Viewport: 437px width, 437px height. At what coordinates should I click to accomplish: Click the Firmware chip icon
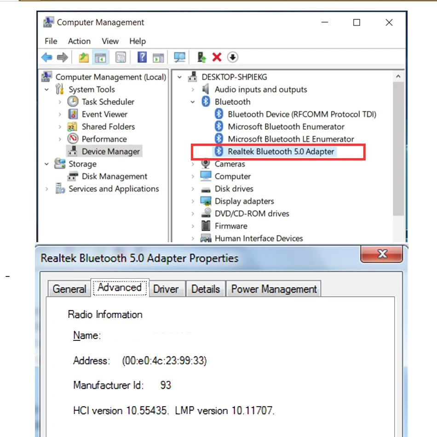[x=206, y=226]
